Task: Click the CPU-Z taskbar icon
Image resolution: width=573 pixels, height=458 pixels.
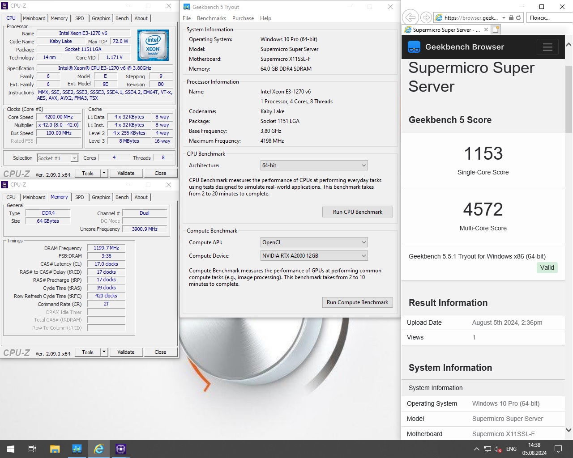Action: 120,449
